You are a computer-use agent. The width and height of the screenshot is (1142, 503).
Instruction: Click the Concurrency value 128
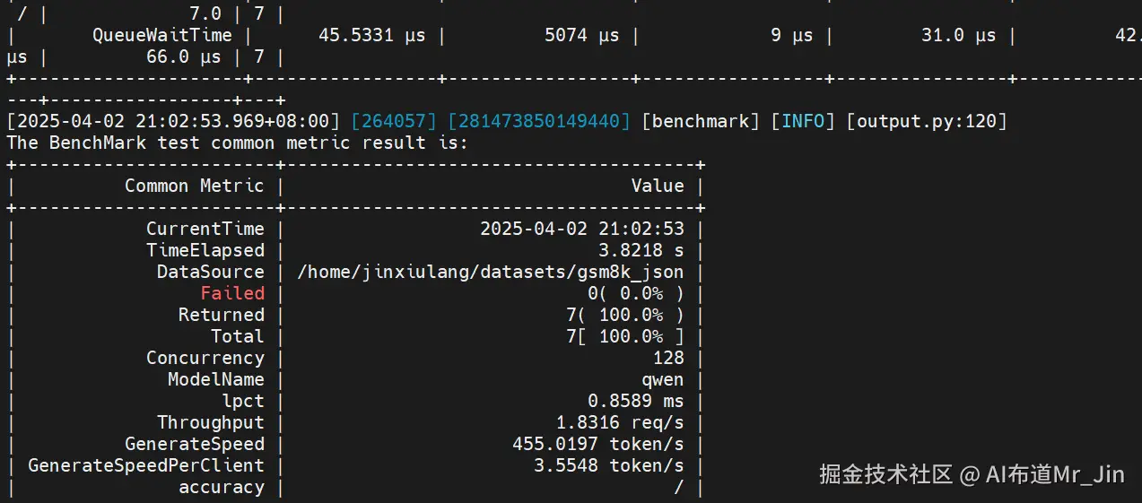[x=668, y=358]
